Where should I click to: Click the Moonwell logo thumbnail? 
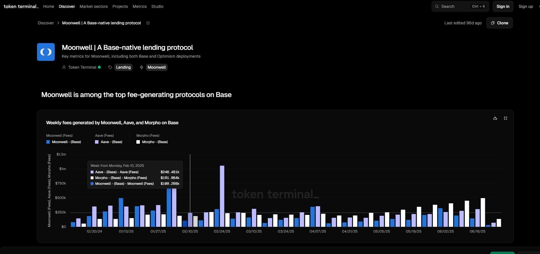point(46,52)
